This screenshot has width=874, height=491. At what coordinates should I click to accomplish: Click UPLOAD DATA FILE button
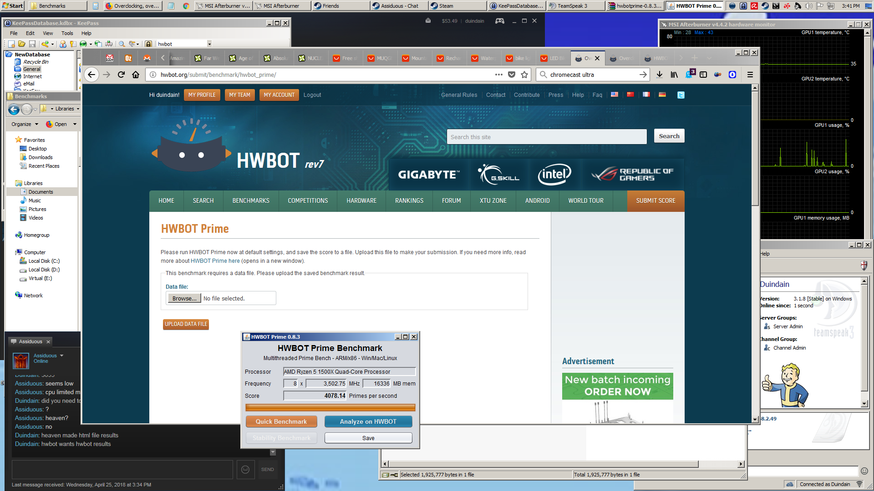(x=186, y=324)
